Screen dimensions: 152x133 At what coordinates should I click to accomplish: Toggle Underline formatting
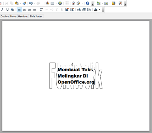coord(8,9)
